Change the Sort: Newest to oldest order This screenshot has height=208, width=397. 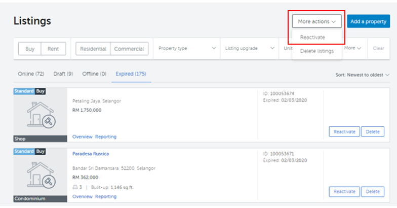click(363, 75)
